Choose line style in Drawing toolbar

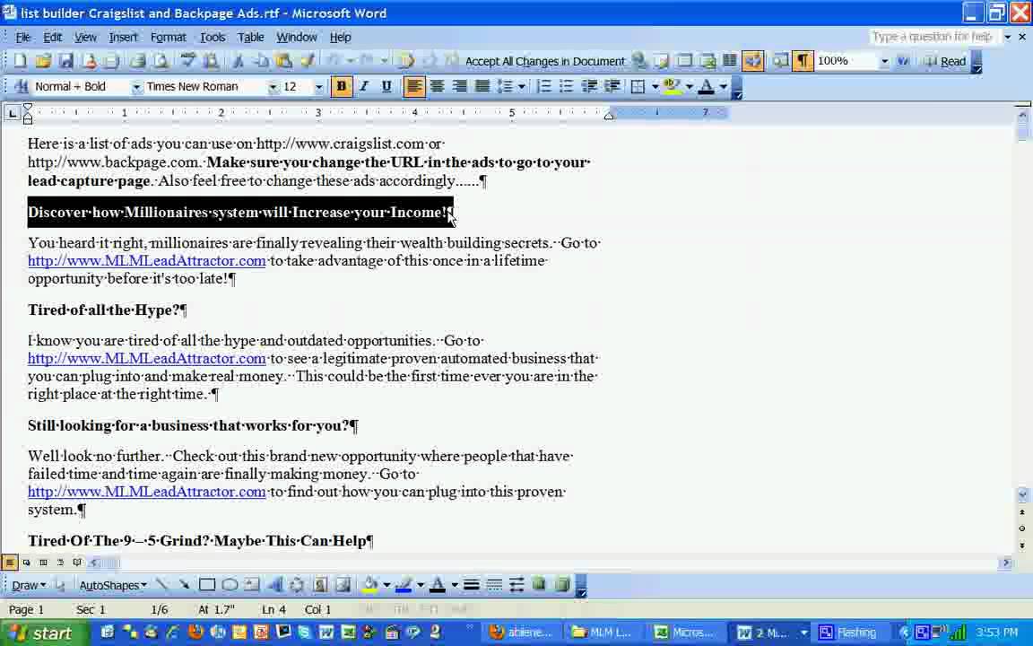coord(471,585)
